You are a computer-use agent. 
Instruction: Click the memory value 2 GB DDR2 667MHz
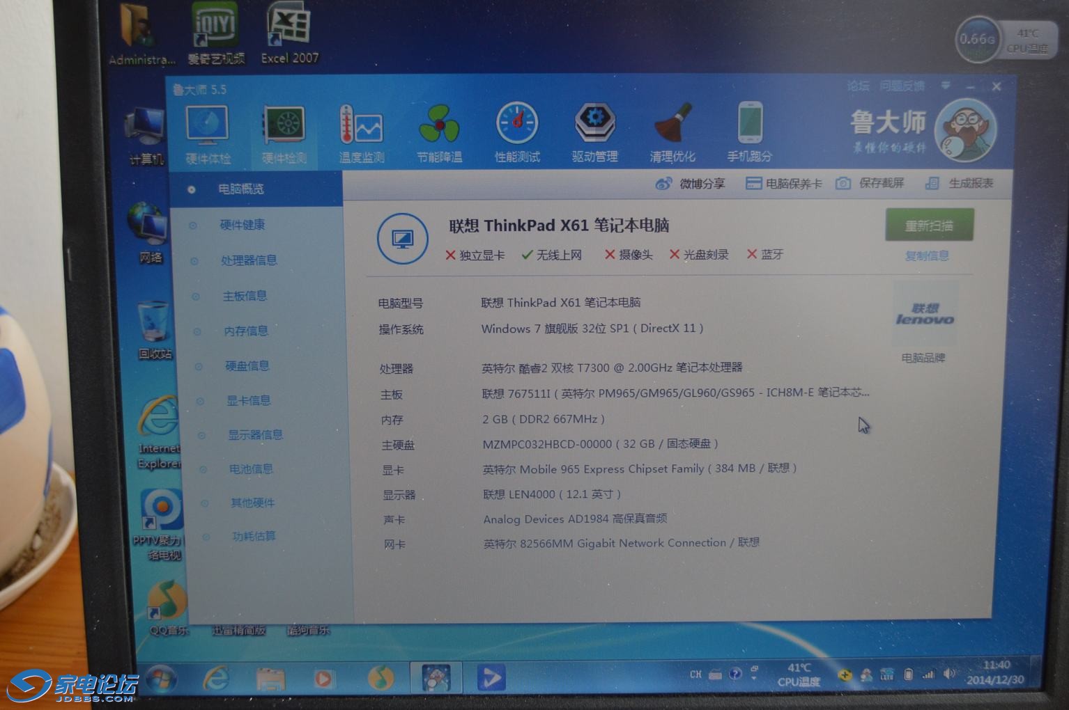pos(544,418)
